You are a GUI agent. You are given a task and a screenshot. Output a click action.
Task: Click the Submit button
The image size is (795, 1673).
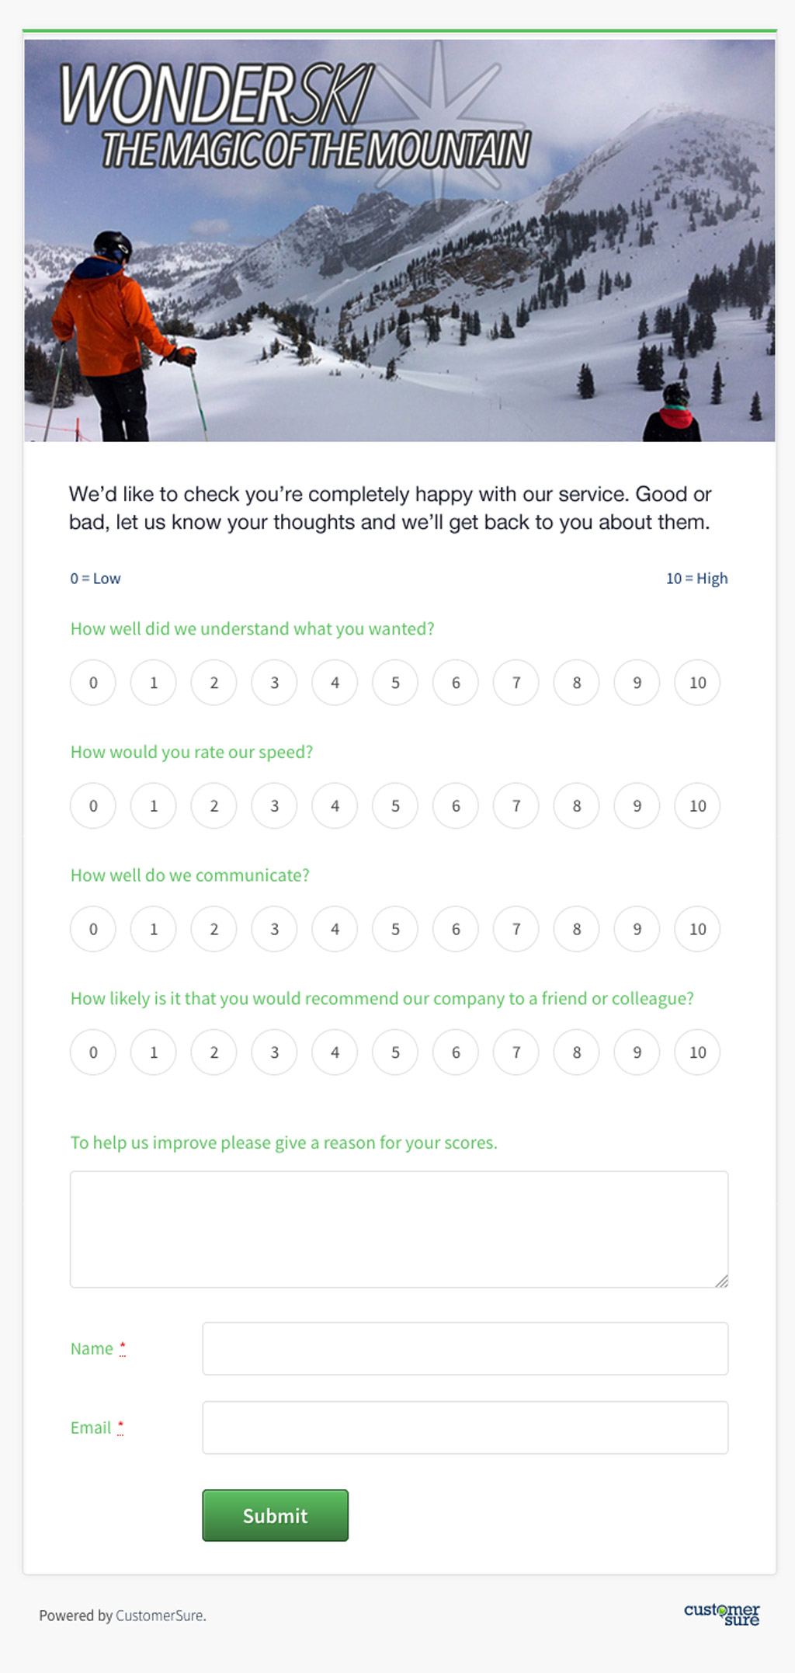(x=275, y=1515)
